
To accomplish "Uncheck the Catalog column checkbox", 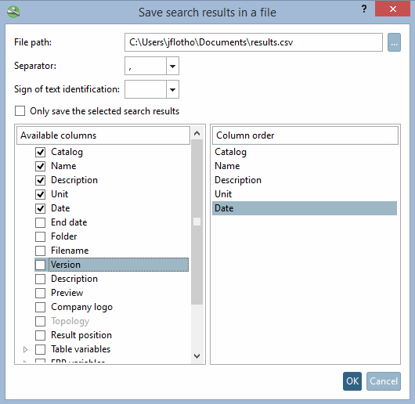I will click(40, 152).
